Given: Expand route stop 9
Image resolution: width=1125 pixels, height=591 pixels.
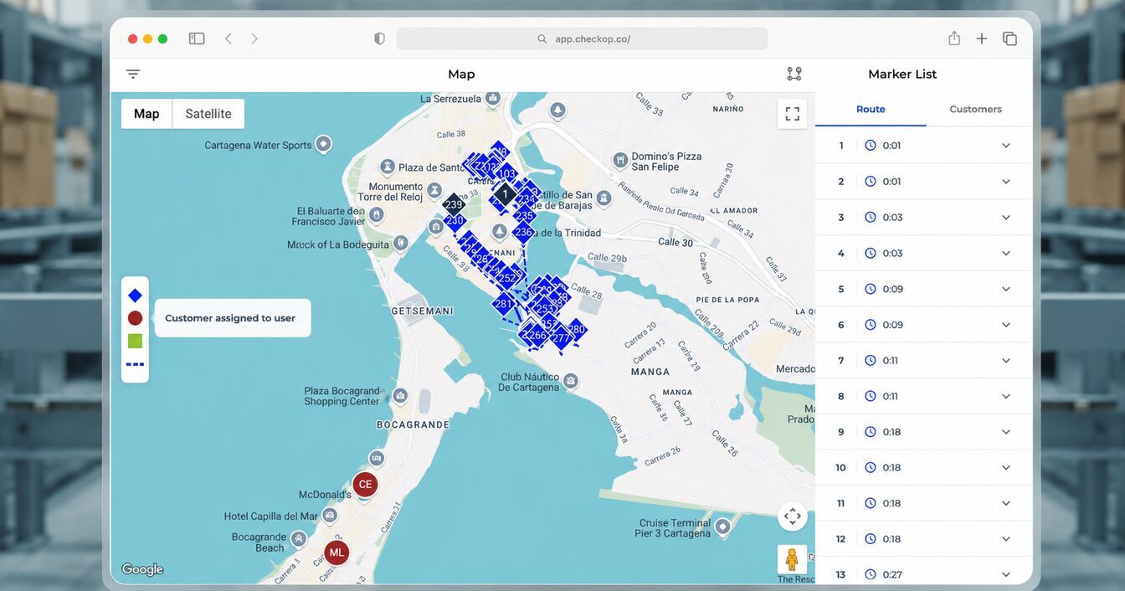Looking at the screenshot, I should coord(1006,432).
